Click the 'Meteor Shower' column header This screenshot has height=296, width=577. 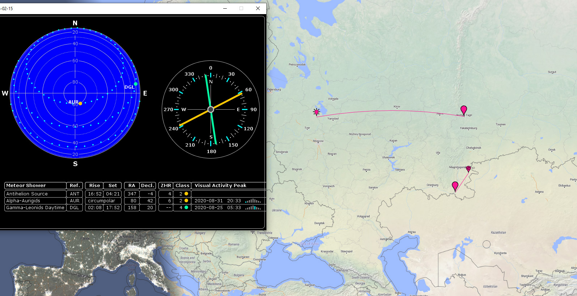[x=35, y=186]
